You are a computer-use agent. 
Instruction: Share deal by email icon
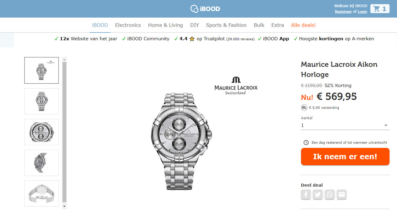click(342, 195)
